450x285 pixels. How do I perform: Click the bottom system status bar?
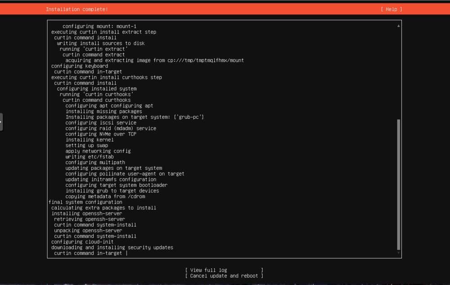[x=225, y=284]
